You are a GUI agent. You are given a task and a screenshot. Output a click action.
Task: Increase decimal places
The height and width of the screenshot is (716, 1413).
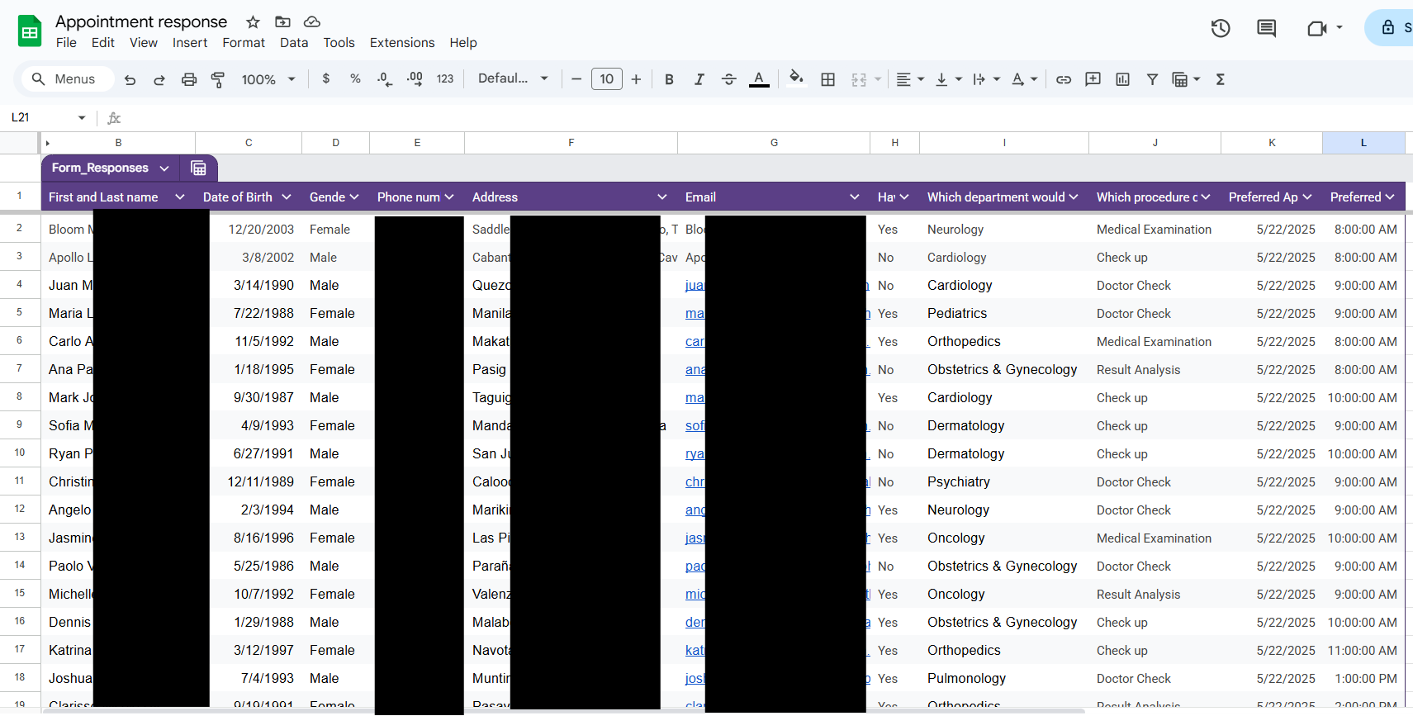[x=415, y=79]
